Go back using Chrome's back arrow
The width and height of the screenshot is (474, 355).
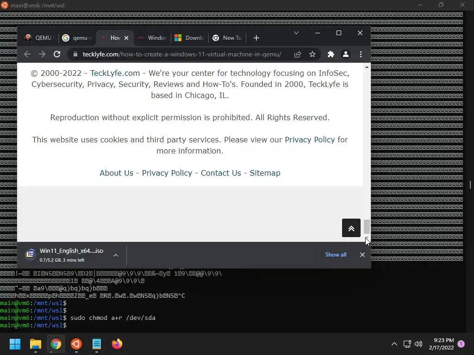tap(27, 55)
